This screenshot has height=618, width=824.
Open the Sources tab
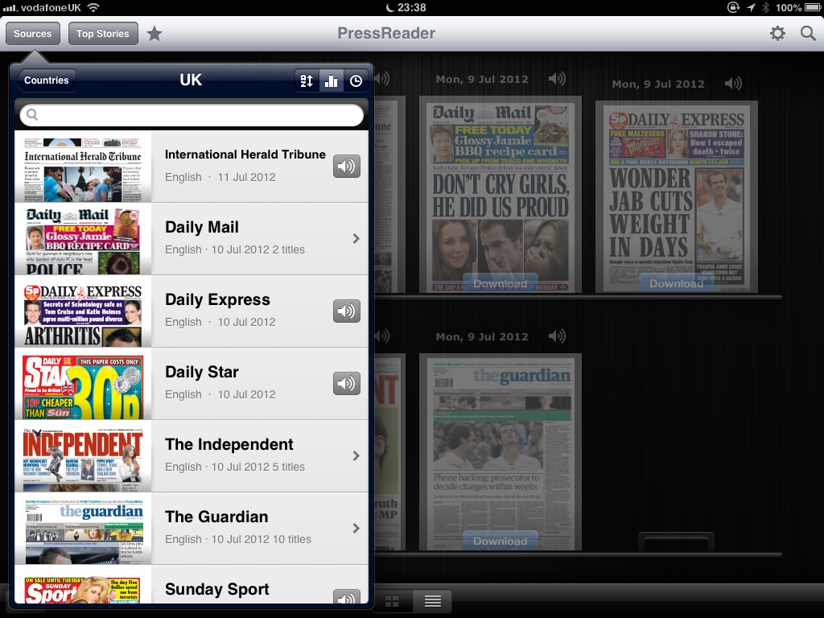(32, 34)
